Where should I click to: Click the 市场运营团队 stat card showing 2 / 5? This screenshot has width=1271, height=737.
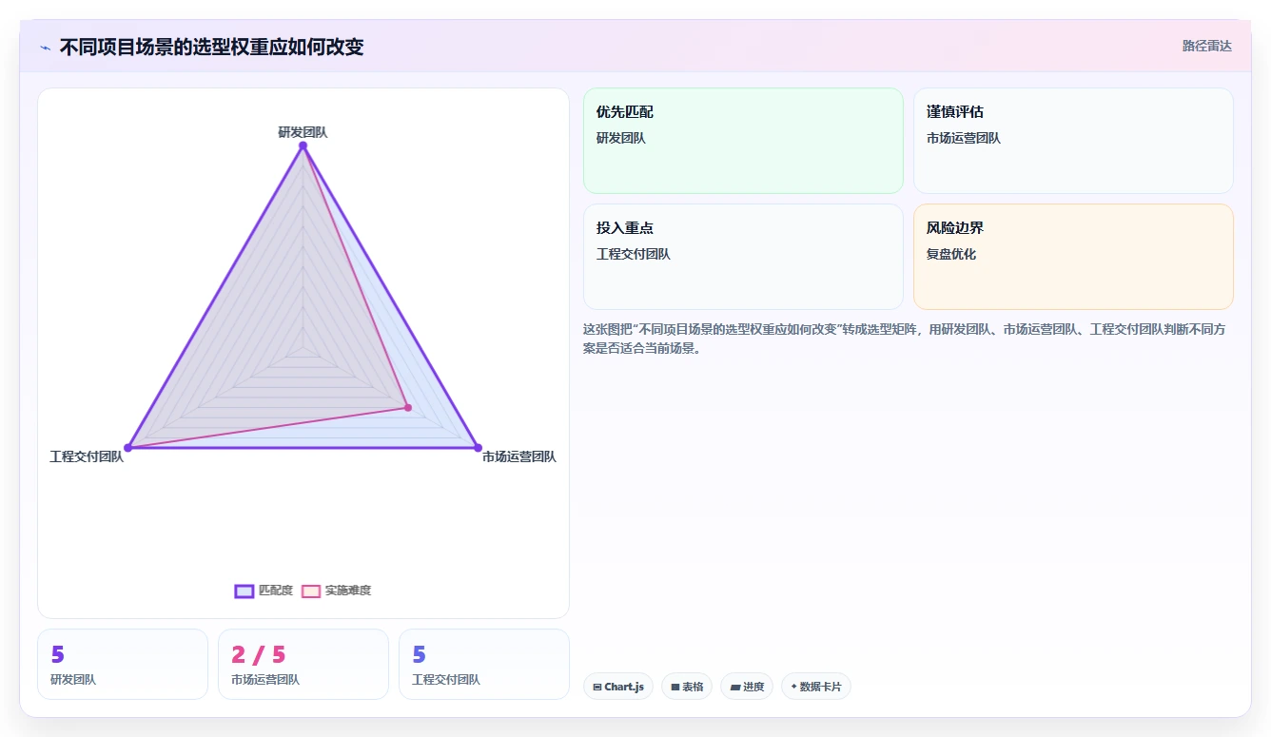tap(303, 664)
